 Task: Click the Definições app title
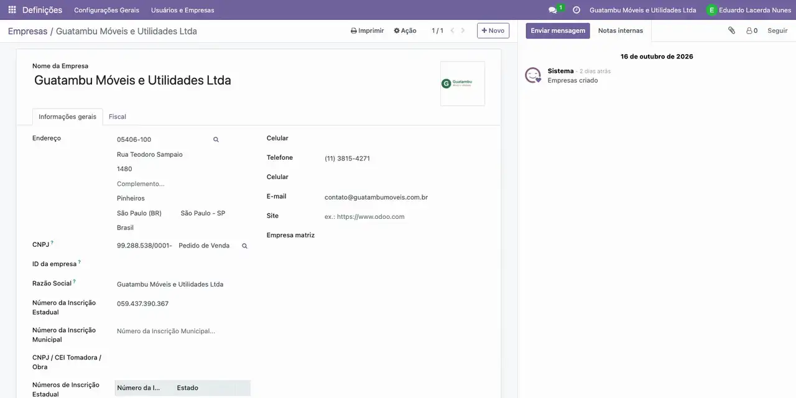pos(42,10)
